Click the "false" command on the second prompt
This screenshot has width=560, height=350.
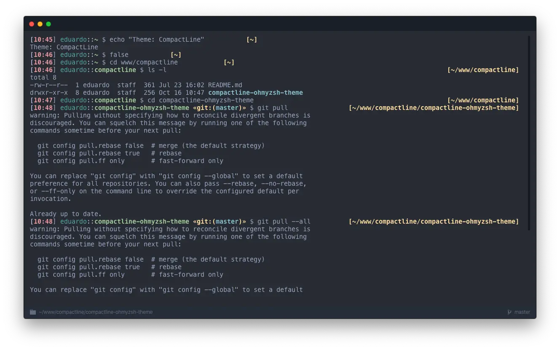click(119, 55)
